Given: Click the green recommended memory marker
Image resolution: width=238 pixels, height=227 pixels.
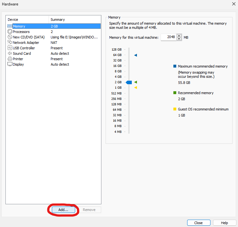Looking at the screenshot, I should tap(136, 82).
